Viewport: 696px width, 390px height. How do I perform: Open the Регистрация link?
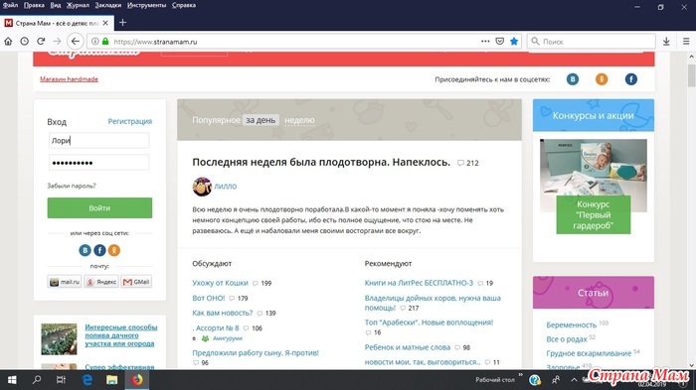click(130, 121)
